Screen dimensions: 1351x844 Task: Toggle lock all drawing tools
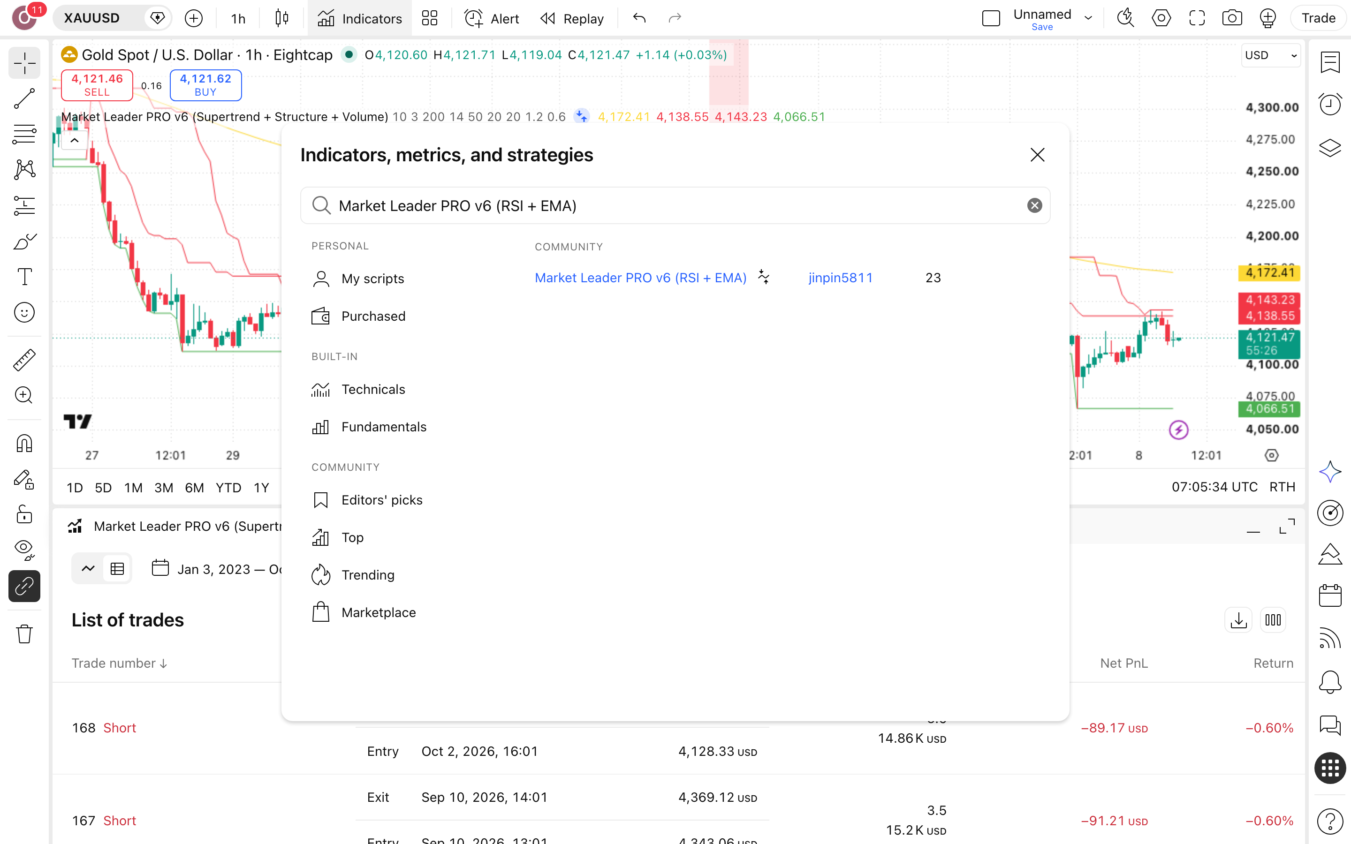(24, 515)
